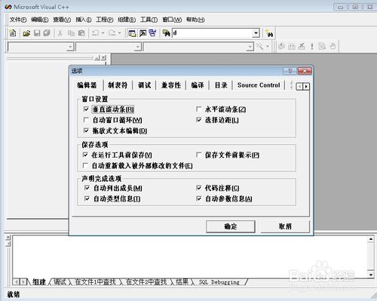Screen dimensions: 377x301
Task: Enable the 保存文件前提示 checkbox
Action: pos(198,155)
